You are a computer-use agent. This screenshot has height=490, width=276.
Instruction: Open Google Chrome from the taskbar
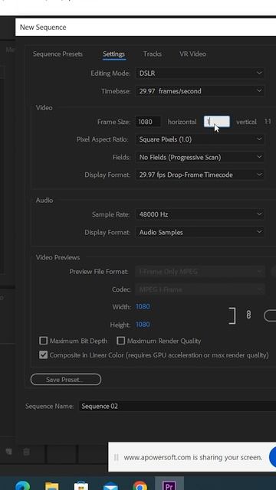(x=140, y=485)
